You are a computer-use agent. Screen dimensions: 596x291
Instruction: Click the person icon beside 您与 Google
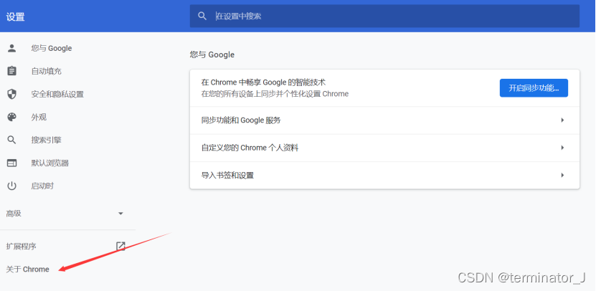pyautogui.click(x=12, y=48)
